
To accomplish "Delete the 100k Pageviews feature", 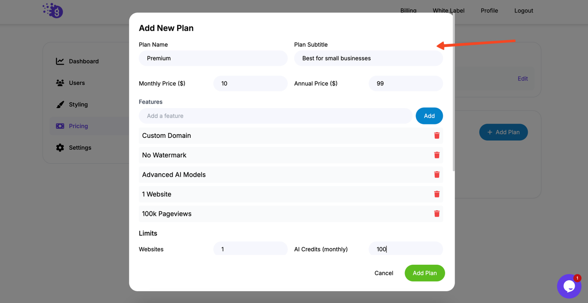I will (437, 213).
